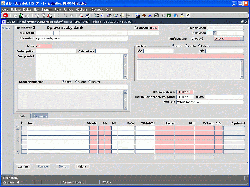Click the single printer icon
The width and height of the screenshot is (250, 187).
coord(81,16)
